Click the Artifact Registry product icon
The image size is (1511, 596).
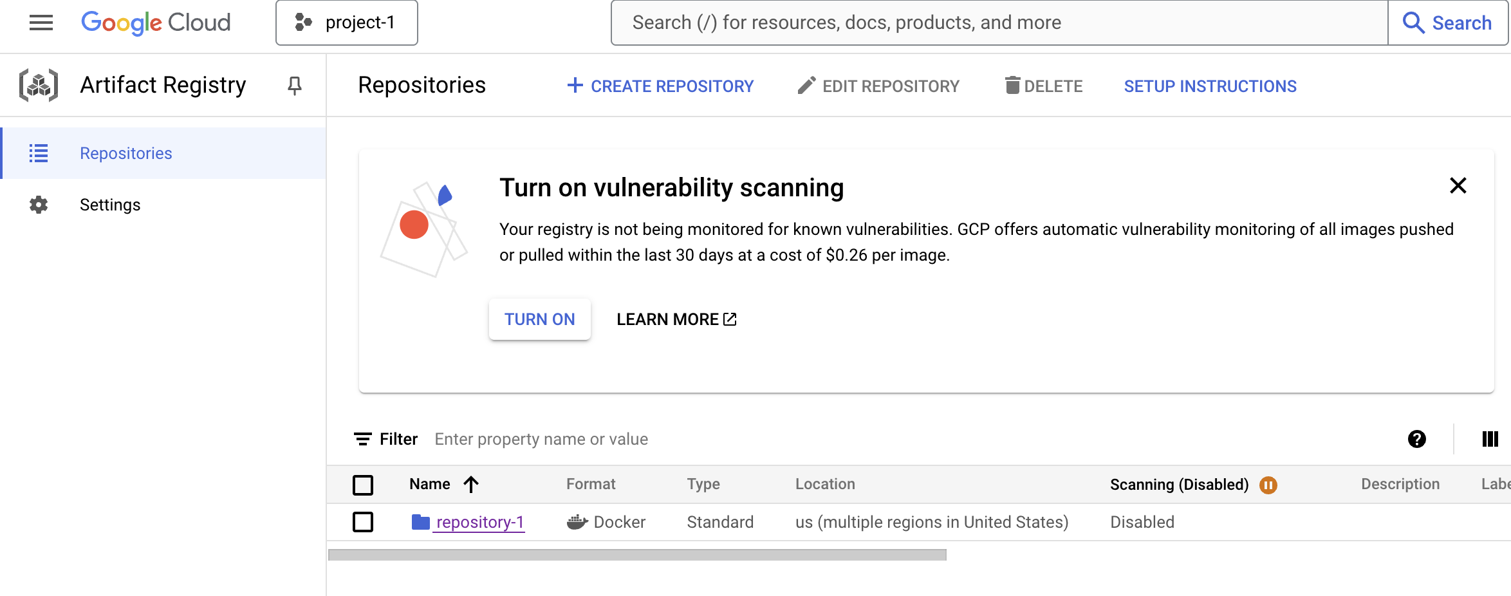(39, 85)
